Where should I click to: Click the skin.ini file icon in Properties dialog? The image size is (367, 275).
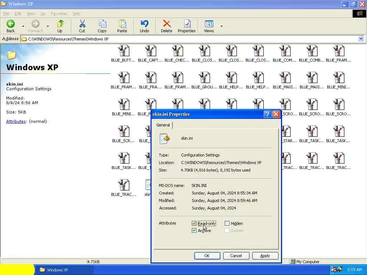pyautogui.click(x=165, y=139)
